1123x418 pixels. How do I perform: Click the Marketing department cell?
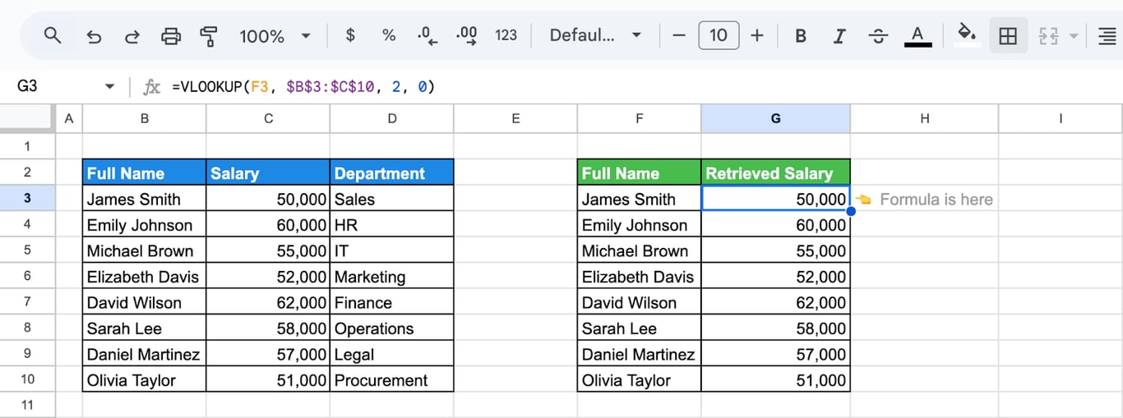(x=392, y=276)
